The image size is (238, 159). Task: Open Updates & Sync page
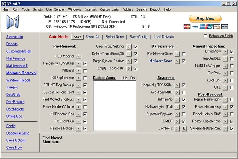[x=18, y=133]
